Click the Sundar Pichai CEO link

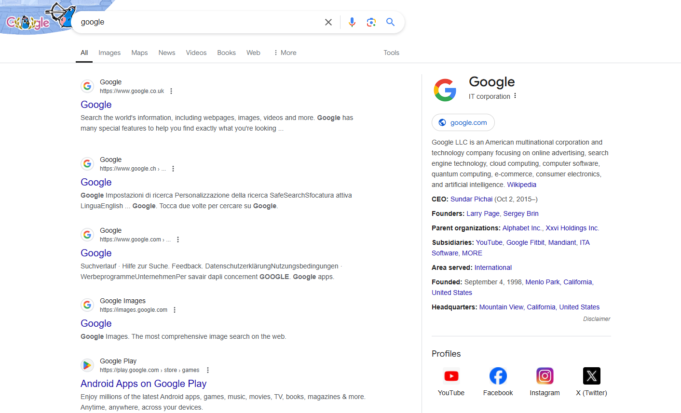coord(471,199)
